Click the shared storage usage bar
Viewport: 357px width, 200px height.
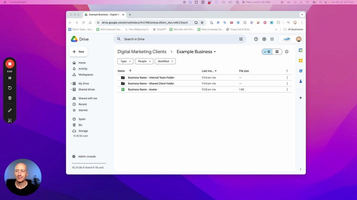(89, 163)
